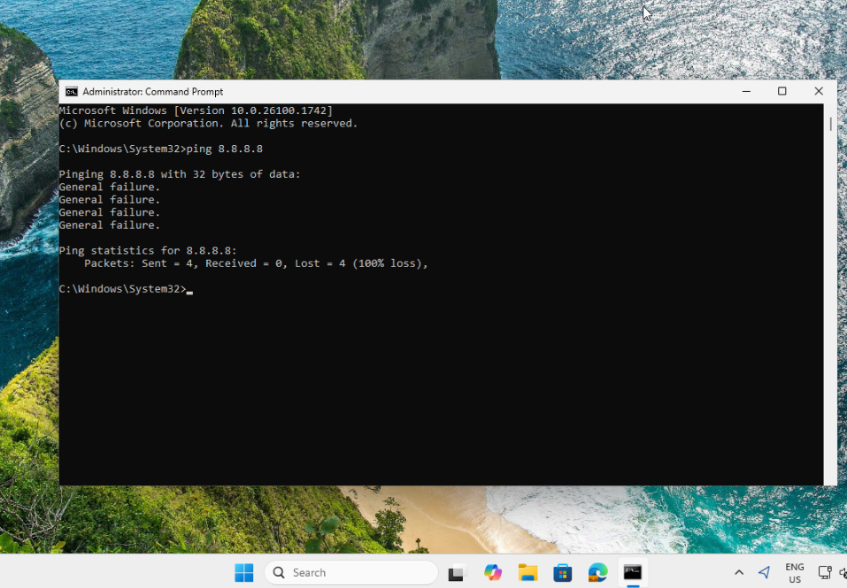
Task: Maximize the Command Prompt window
Action: coord(782,91)
